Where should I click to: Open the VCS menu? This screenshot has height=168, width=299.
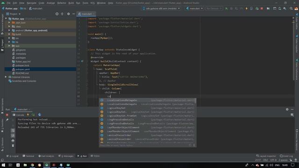click(93, 3)
